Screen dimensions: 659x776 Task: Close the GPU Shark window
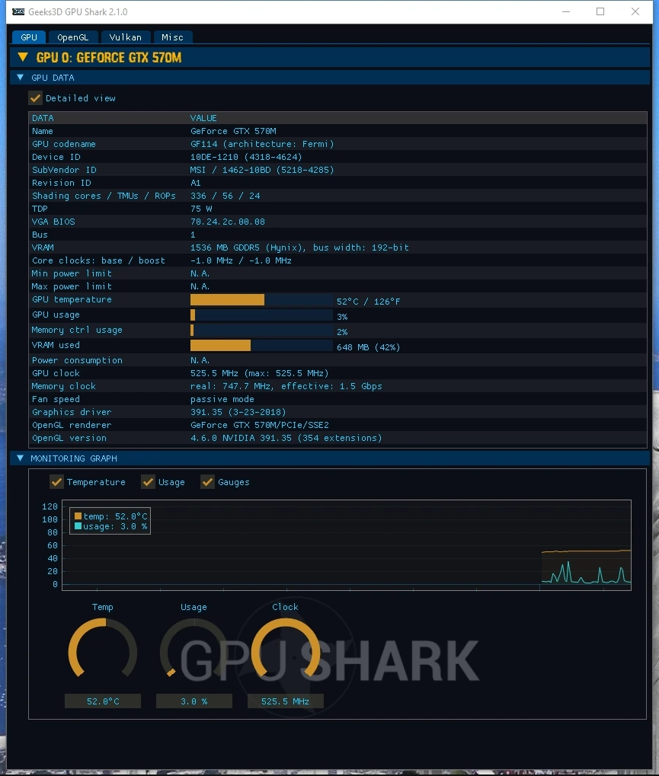click(635, 11)
